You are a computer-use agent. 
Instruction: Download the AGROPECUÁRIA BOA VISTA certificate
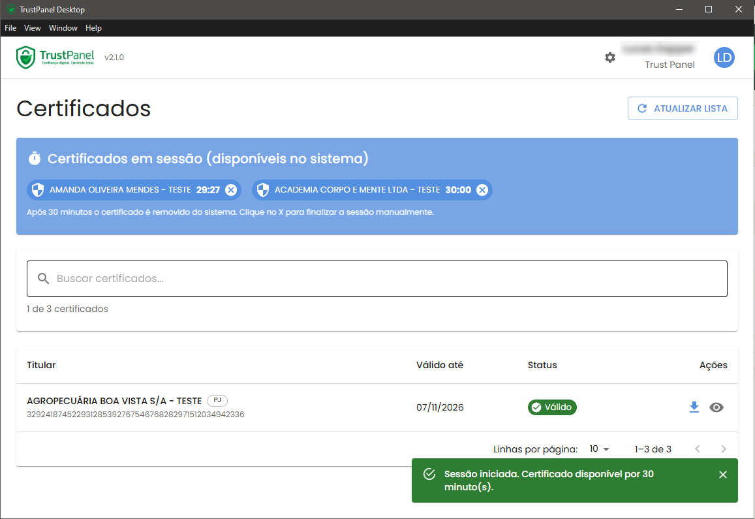(694, 407)
